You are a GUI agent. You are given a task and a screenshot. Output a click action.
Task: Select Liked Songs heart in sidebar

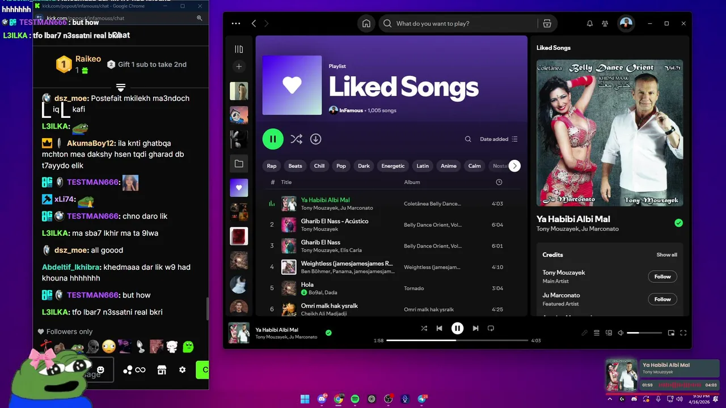(x=239, y=188)
